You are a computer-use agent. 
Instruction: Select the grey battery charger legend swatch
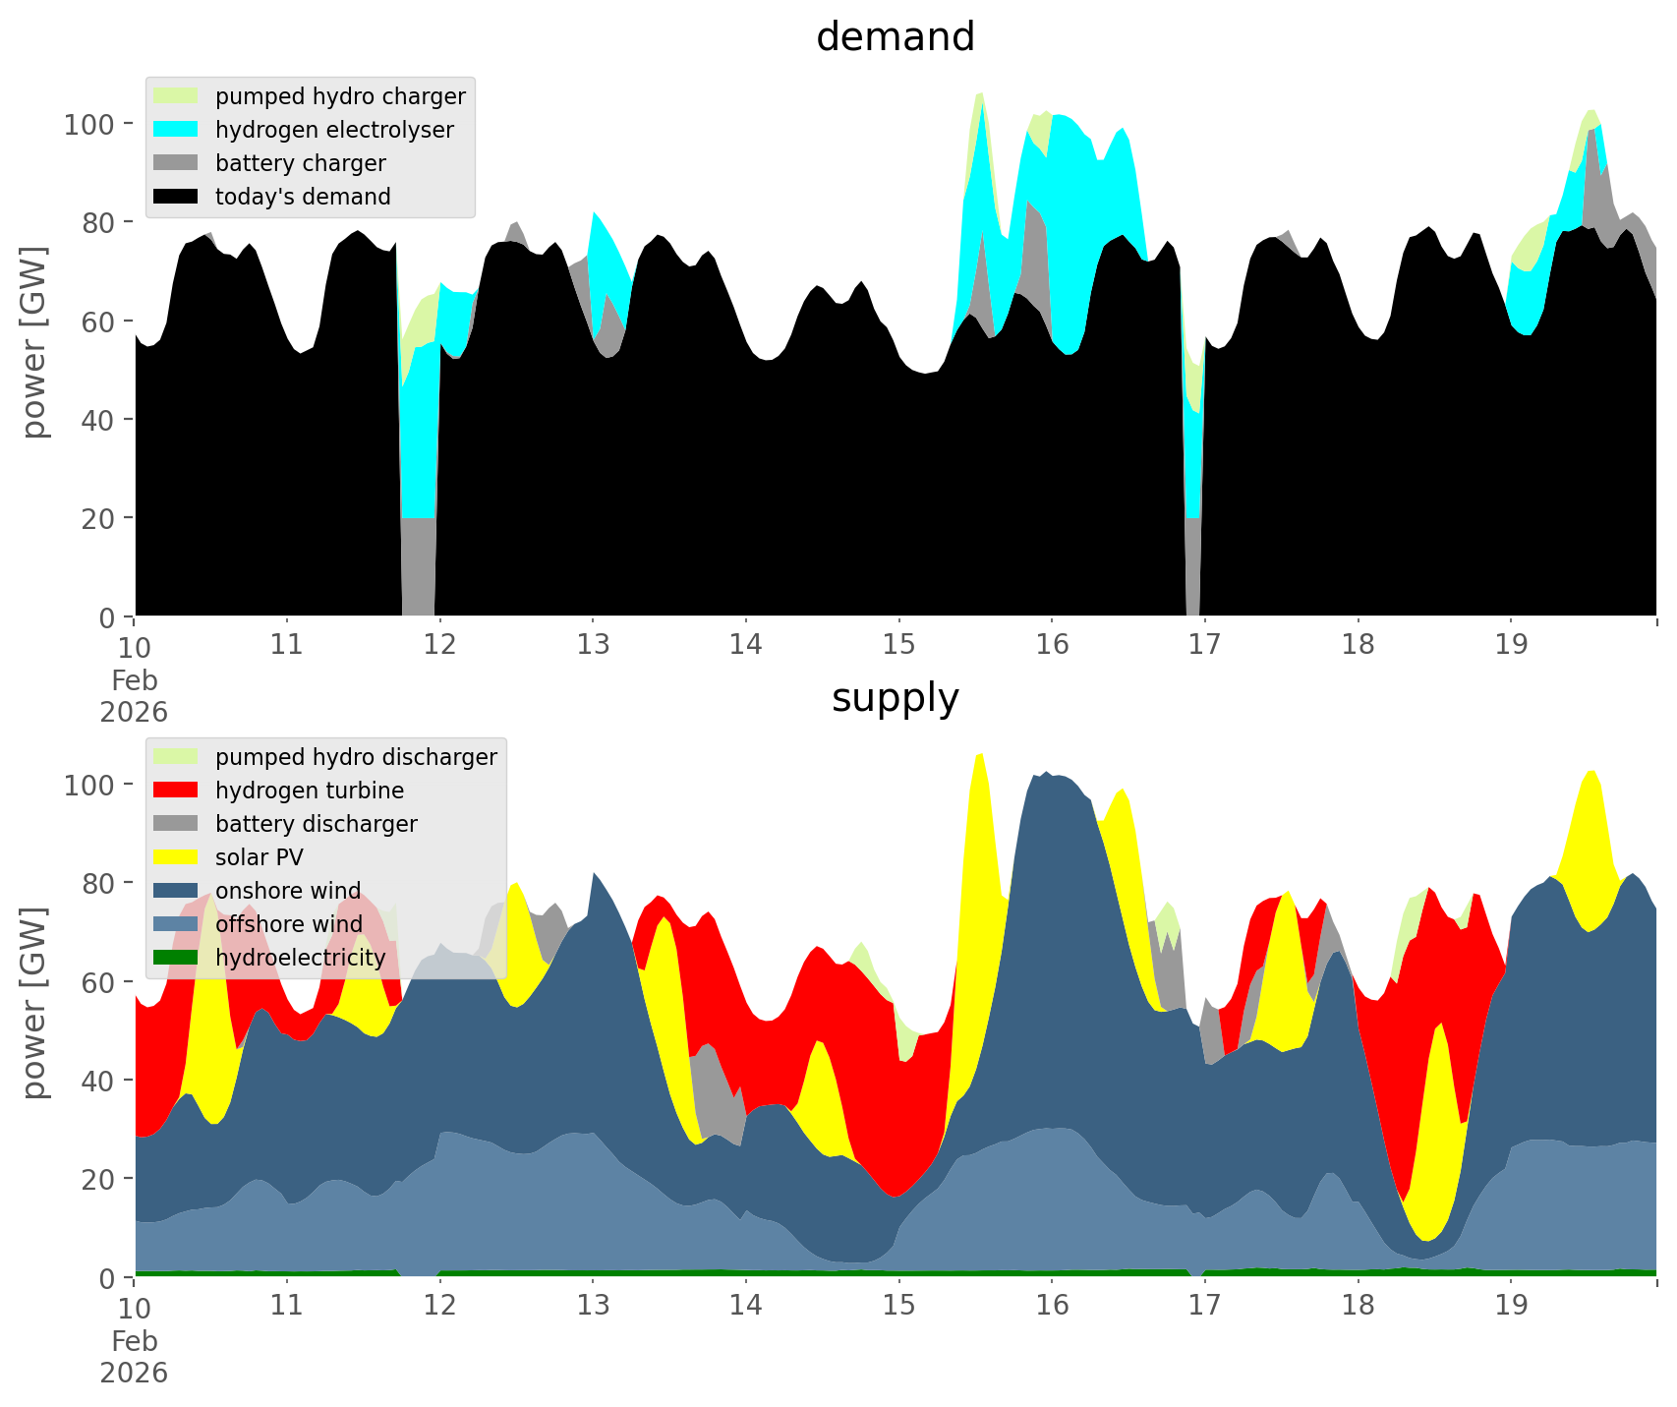coord(177,163)
